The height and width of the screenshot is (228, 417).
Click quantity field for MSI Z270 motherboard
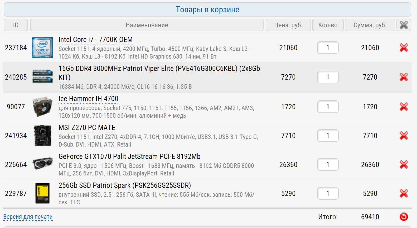tap(328, 136)
